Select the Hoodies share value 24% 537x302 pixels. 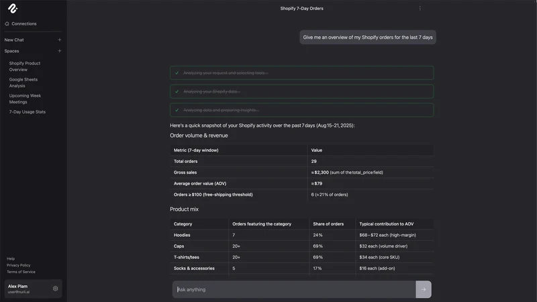click(318, 235)
